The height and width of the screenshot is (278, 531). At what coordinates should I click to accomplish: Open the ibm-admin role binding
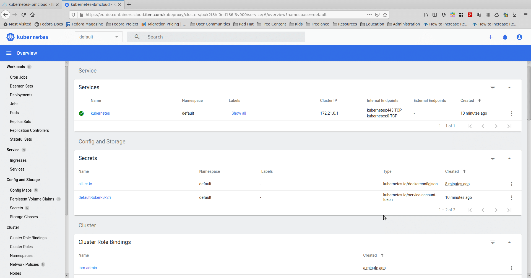tap(88, 268)
